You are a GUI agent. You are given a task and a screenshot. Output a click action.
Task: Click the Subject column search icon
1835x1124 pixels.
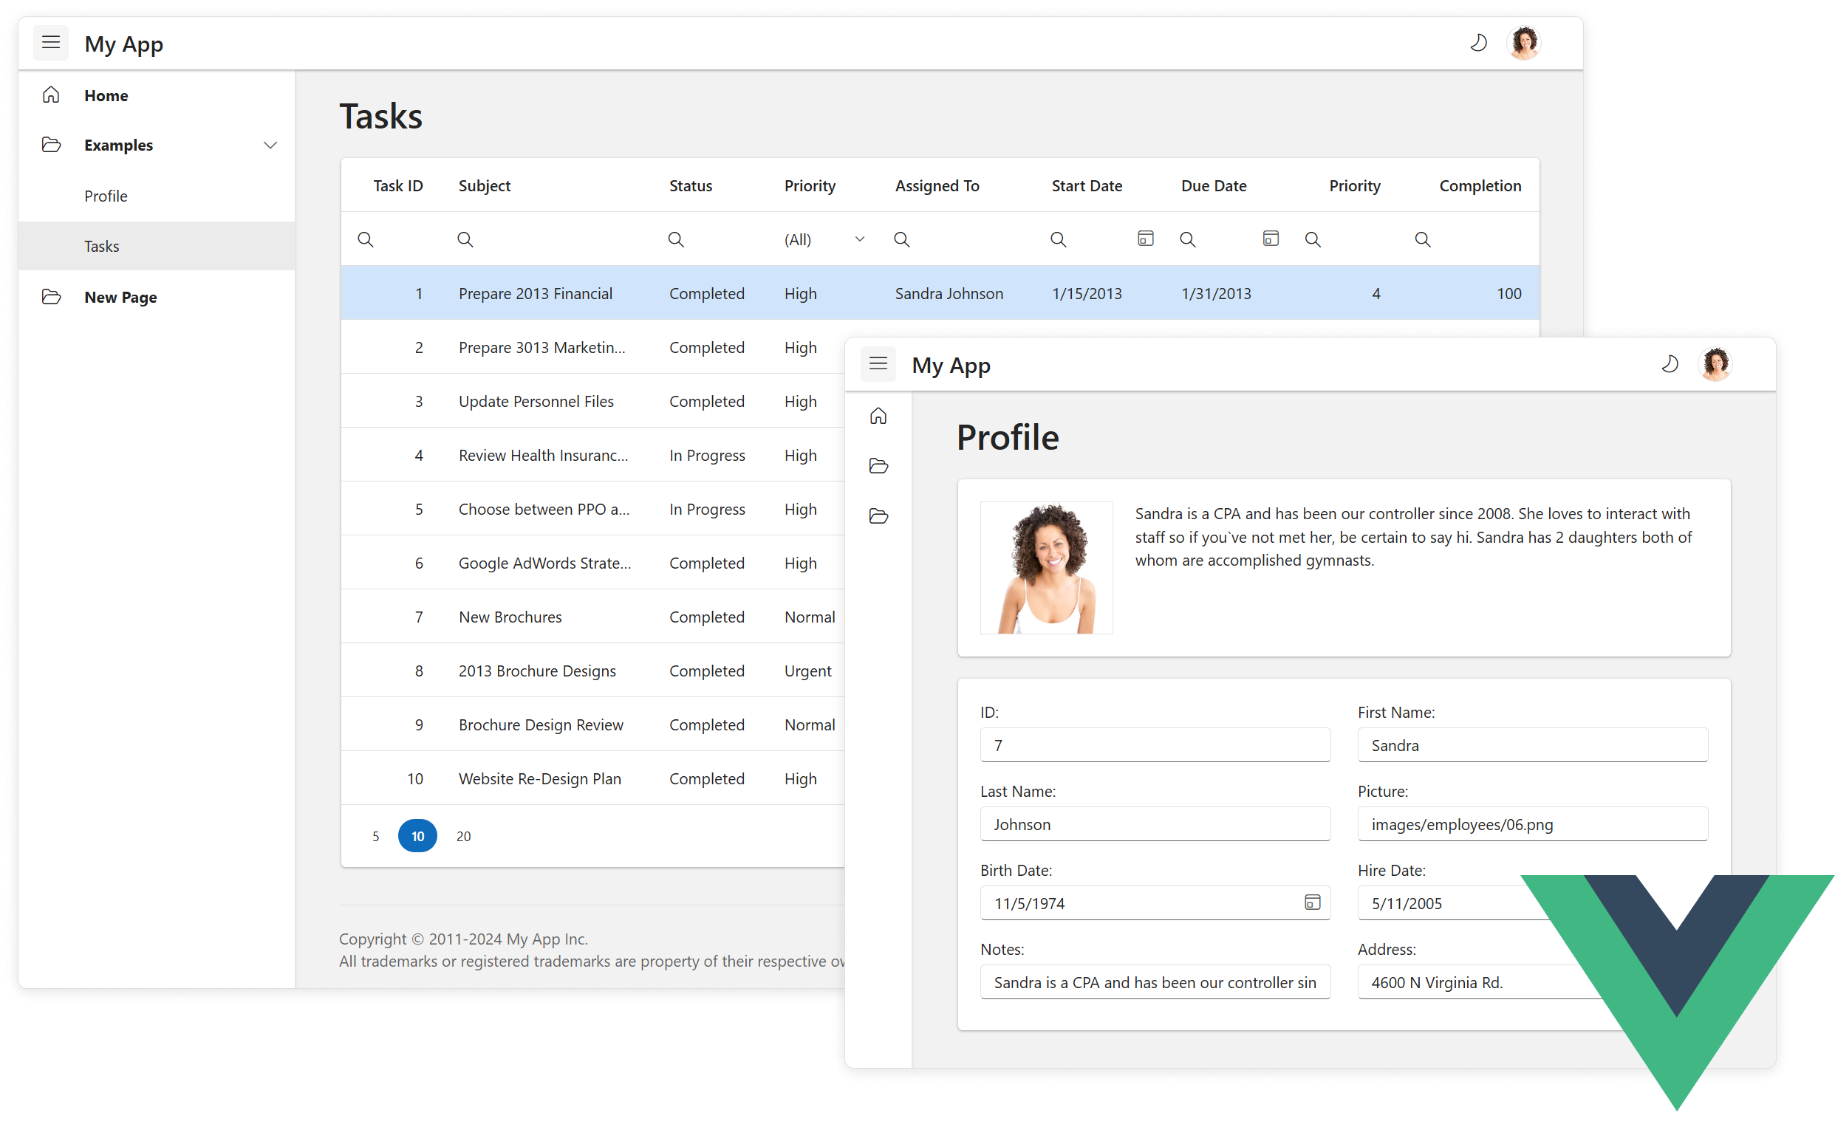465,239
